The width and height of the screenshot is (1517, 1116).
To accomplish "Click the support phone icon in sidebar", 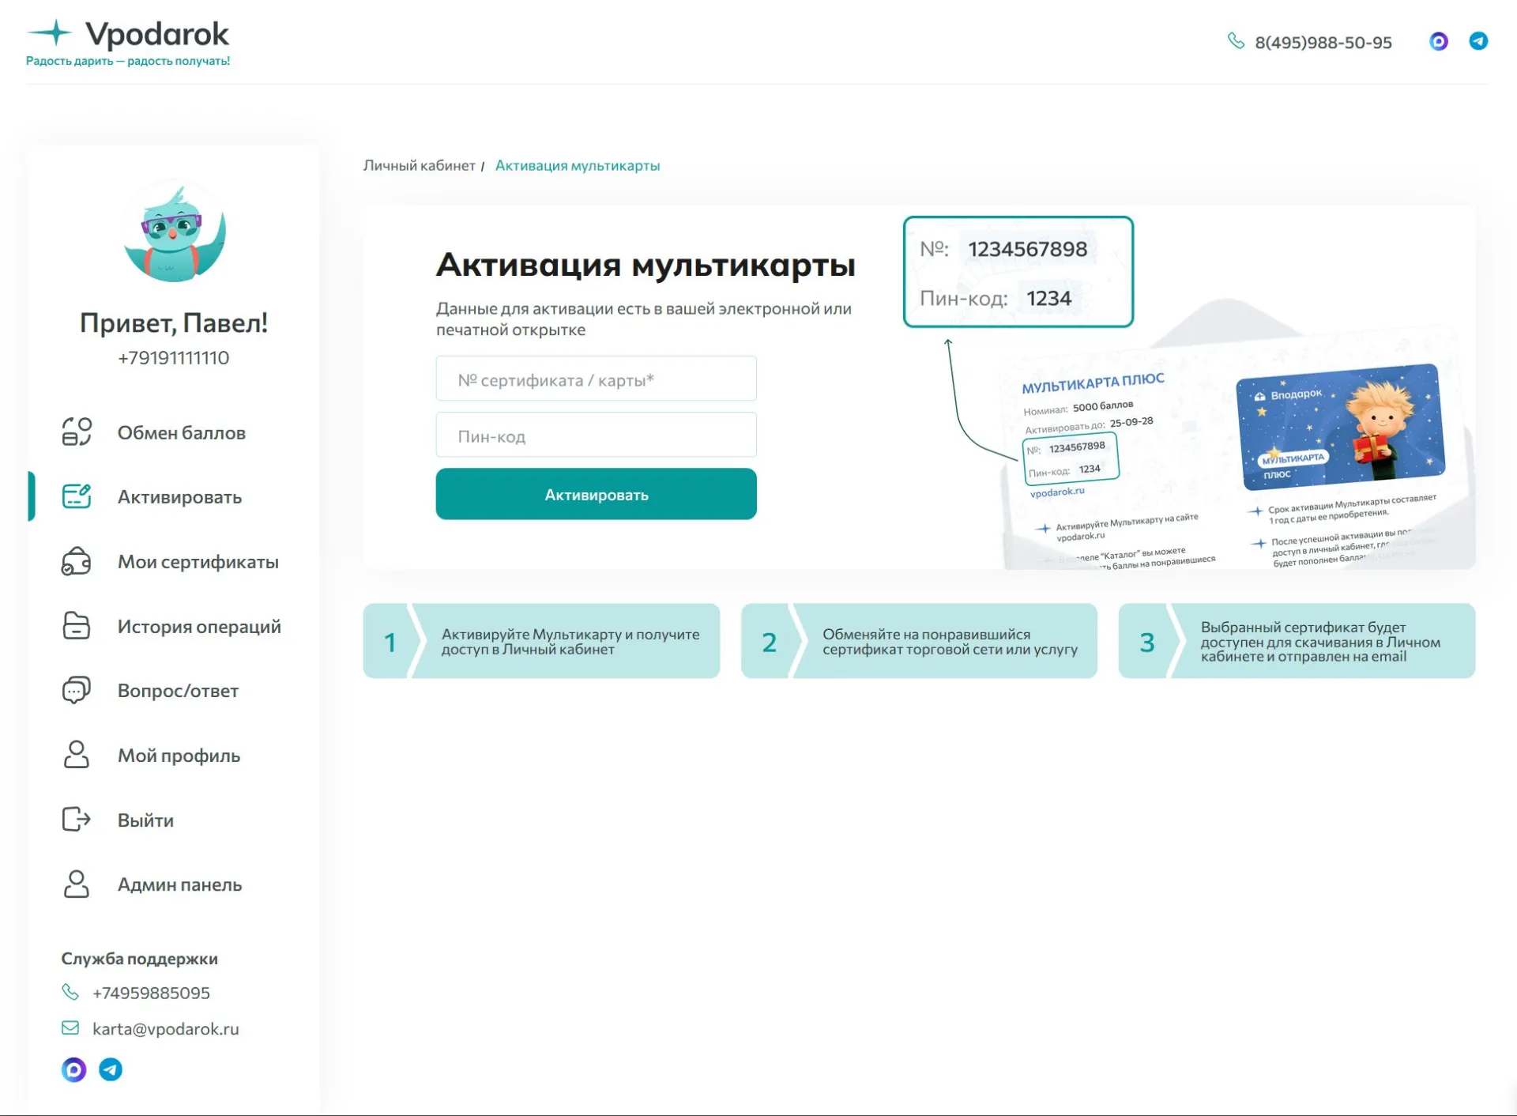I will pos(70,992).
